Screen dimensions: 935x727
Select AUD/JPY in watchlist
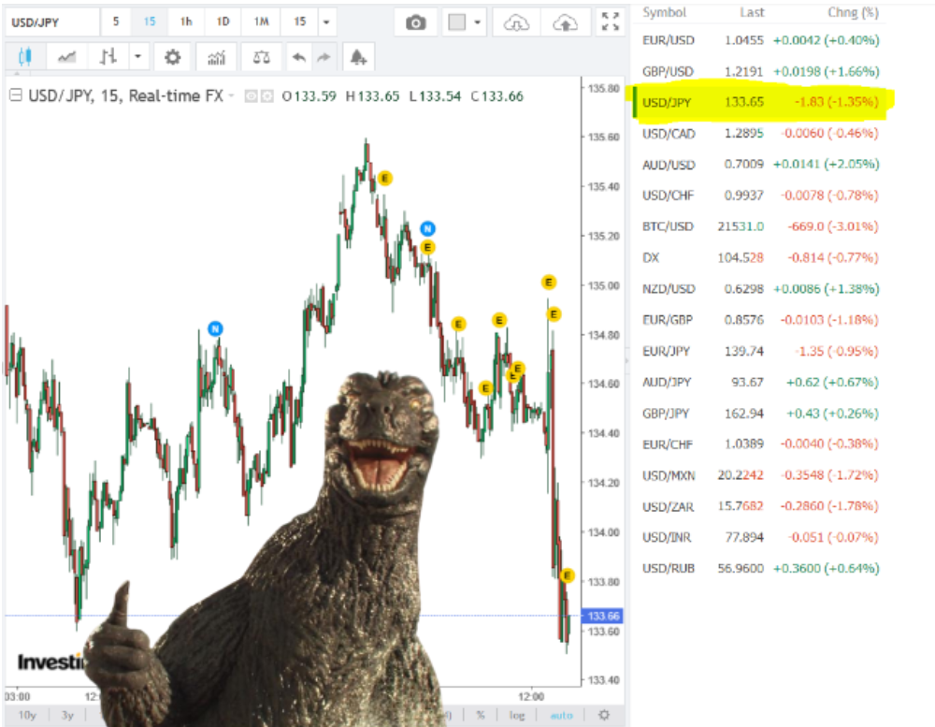[760, 382]
